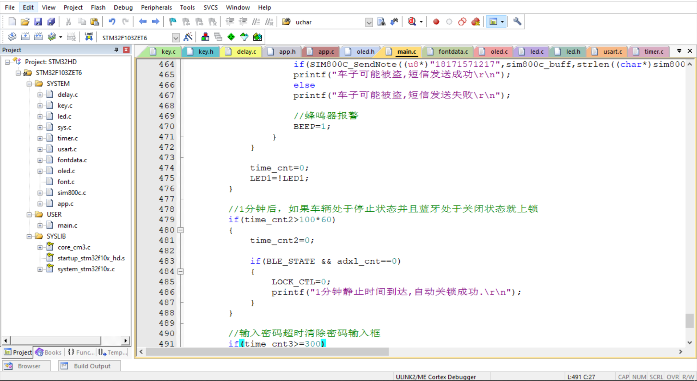
Task: Open the uchar find combo box dropdown
Action: [369, 23]
